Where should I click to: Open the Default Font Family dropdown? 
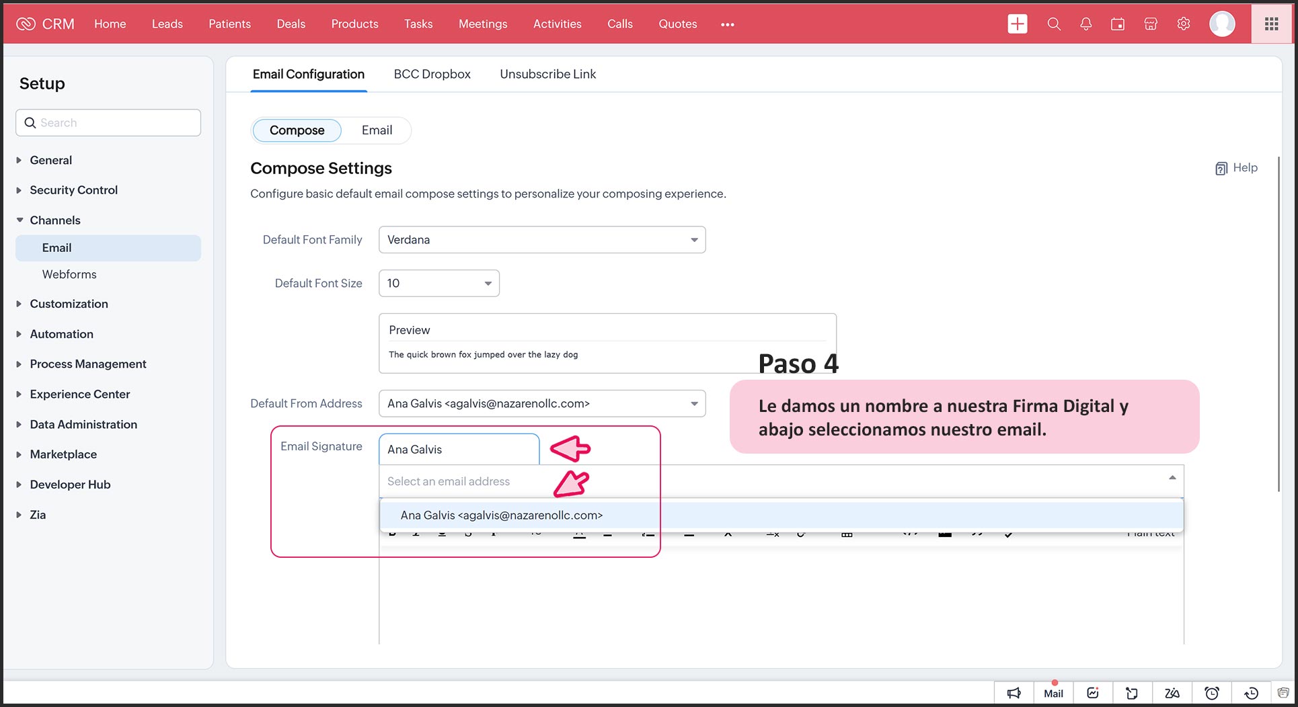pos(541,240)
